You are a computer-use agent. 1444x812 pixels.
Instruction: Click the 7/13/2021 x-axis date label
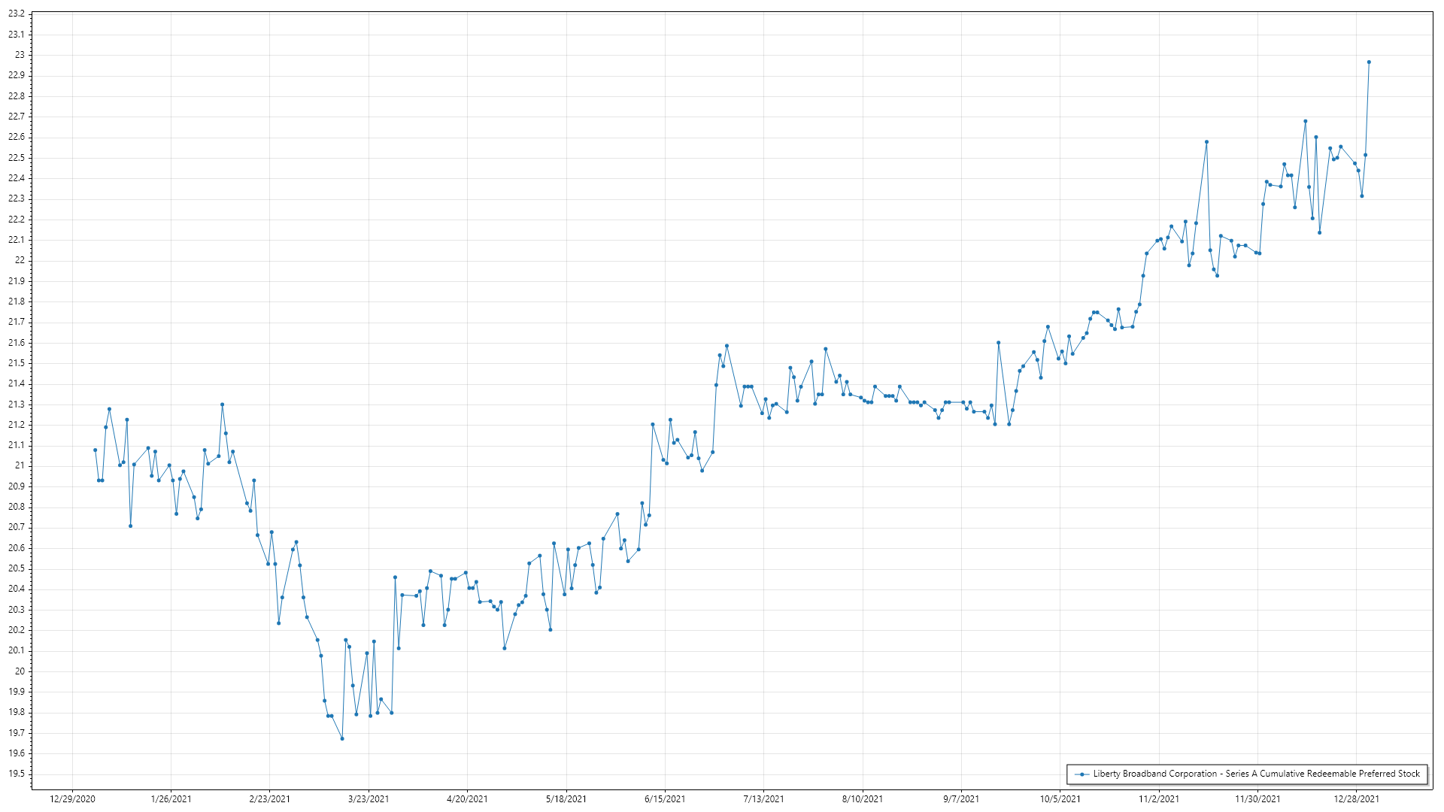pos(763,798)
